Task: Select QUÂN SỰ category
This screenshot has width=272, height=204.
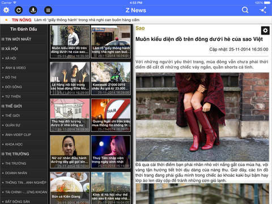Action: point(24,125)
